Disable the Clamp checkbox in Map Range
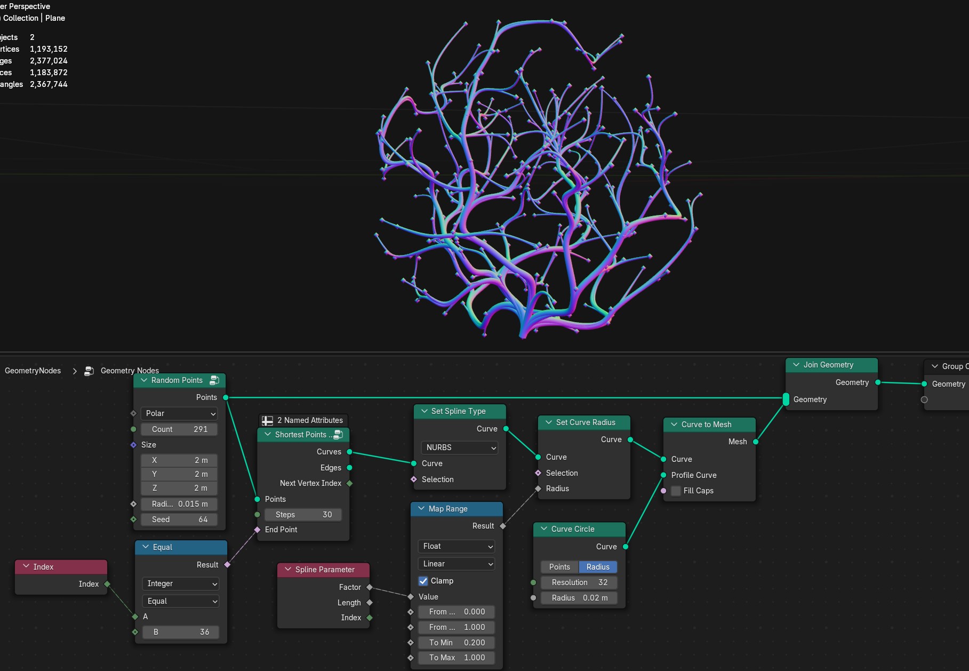 [423, 581]
